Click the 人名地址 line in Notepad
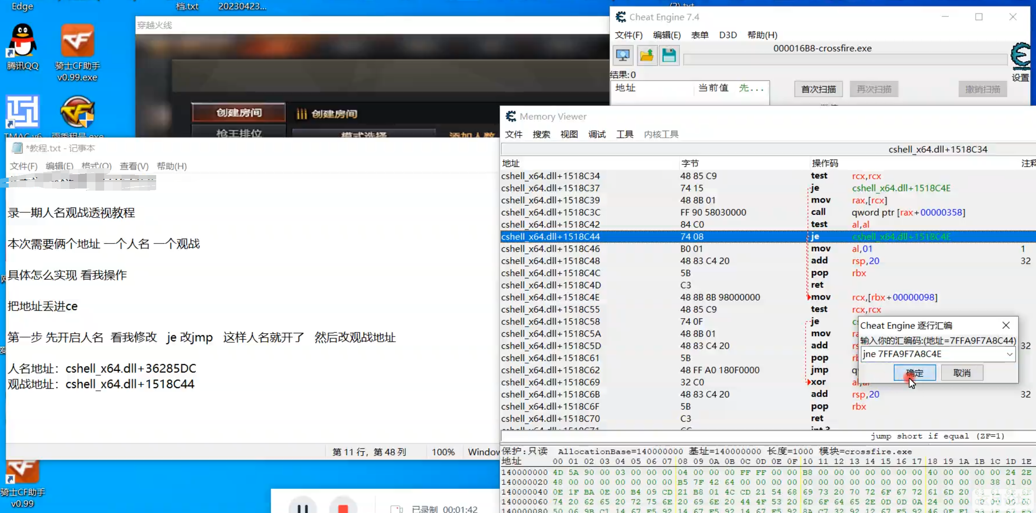The height and width of the screenshot is (513, 1036). 102,369
